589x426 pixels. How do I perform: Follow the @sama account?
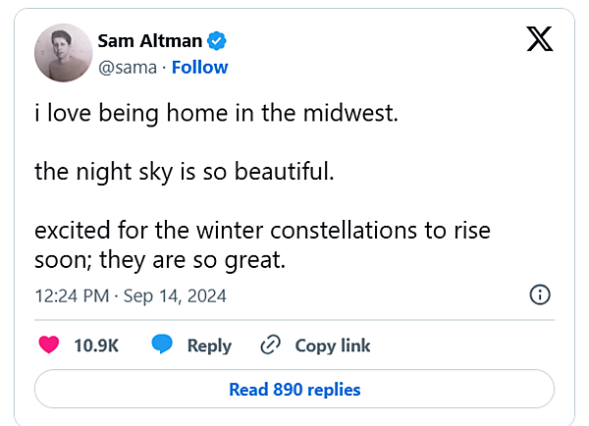[x=199, y=67]
